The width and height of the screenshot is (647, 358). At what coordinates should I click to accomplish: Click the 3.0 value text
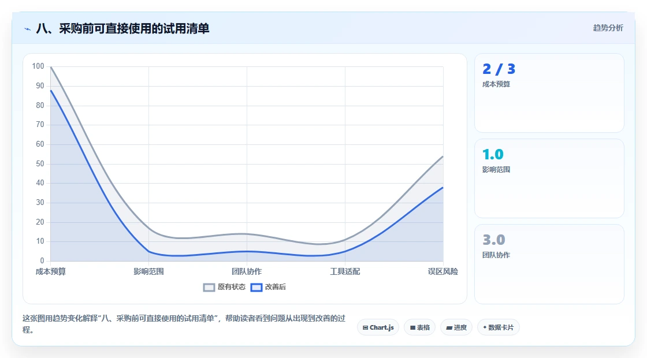point(494,240)
